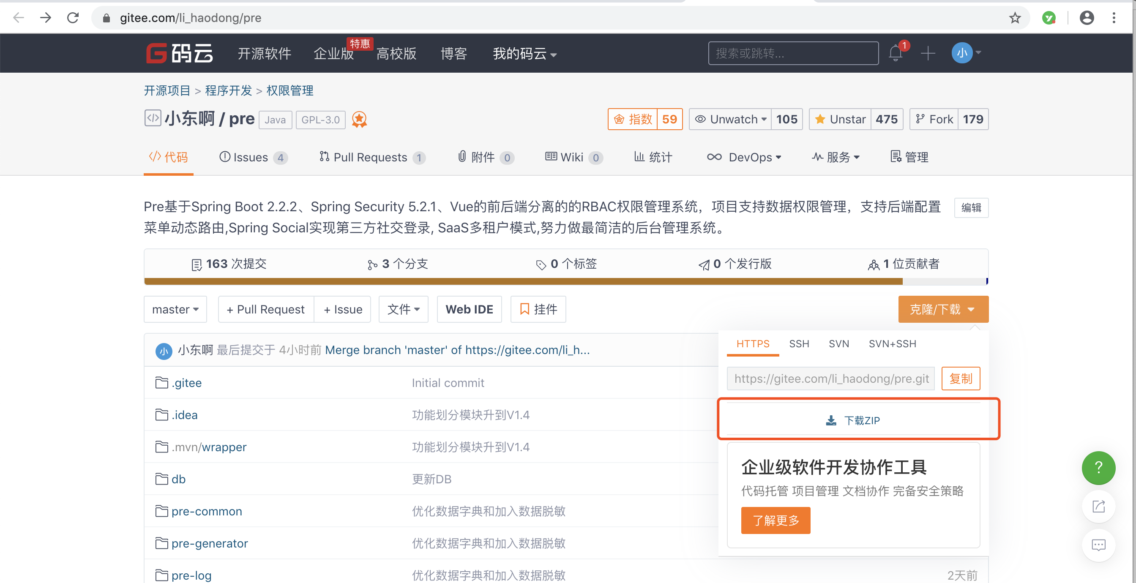The width and height of the screenshot is (1136, 583).
Task: Open the 3 个分支 branches link
Action: [397, 264]
